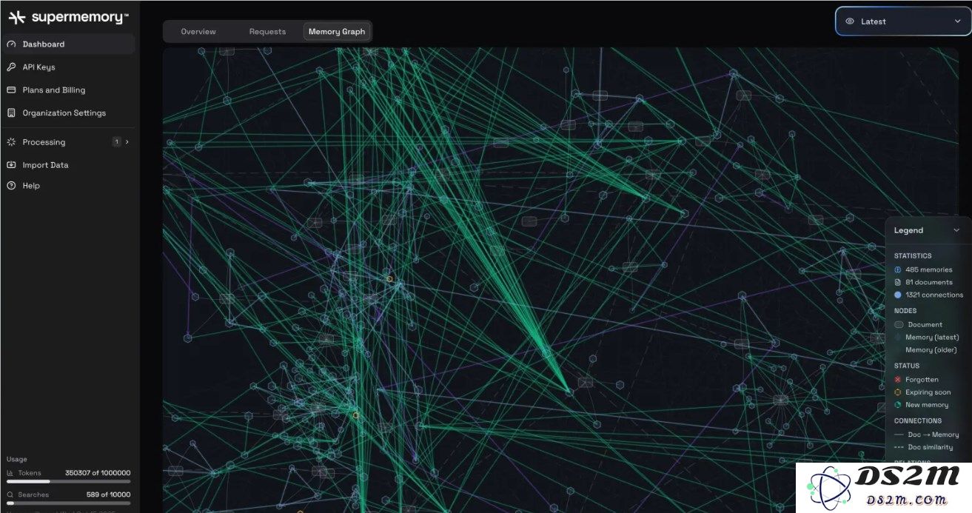Collapse the Legend panel
Viewport: 972px width, 513px height.
pyautogui.click(x=956, y=229)
